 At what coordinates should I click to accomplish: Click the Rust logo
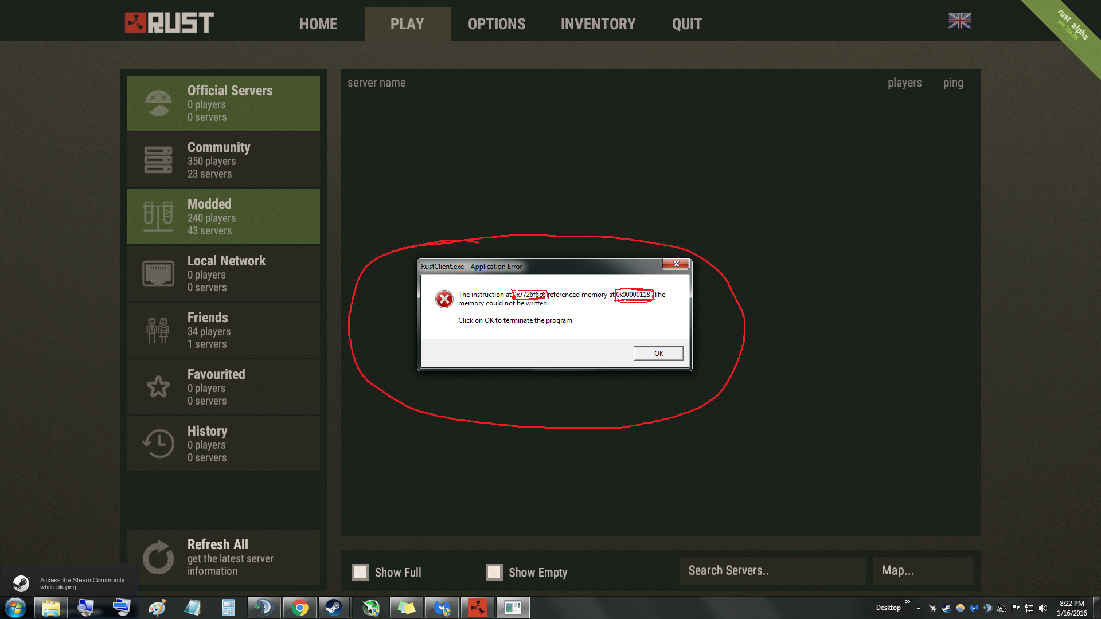click(170, 23)
